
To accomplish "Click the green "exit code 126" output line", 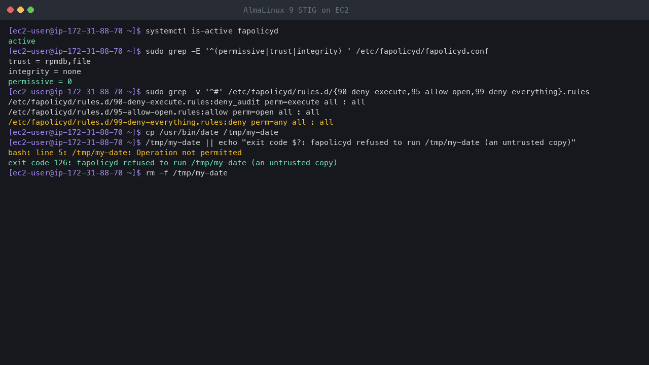I will click(x=173, y=163).
